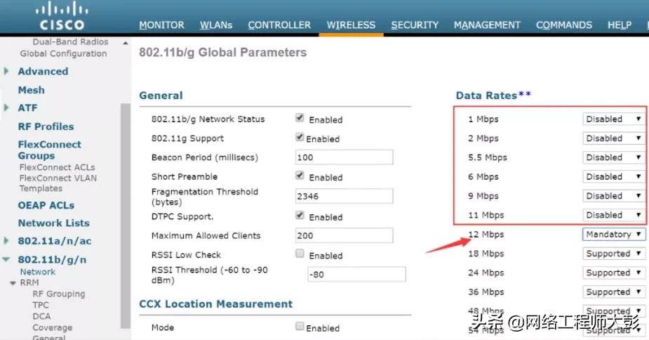Open the CONTROLLER menu
Image resolution: width=649 pixels, height=340 pixels.
pyautogui.click(x=279, y=25)
